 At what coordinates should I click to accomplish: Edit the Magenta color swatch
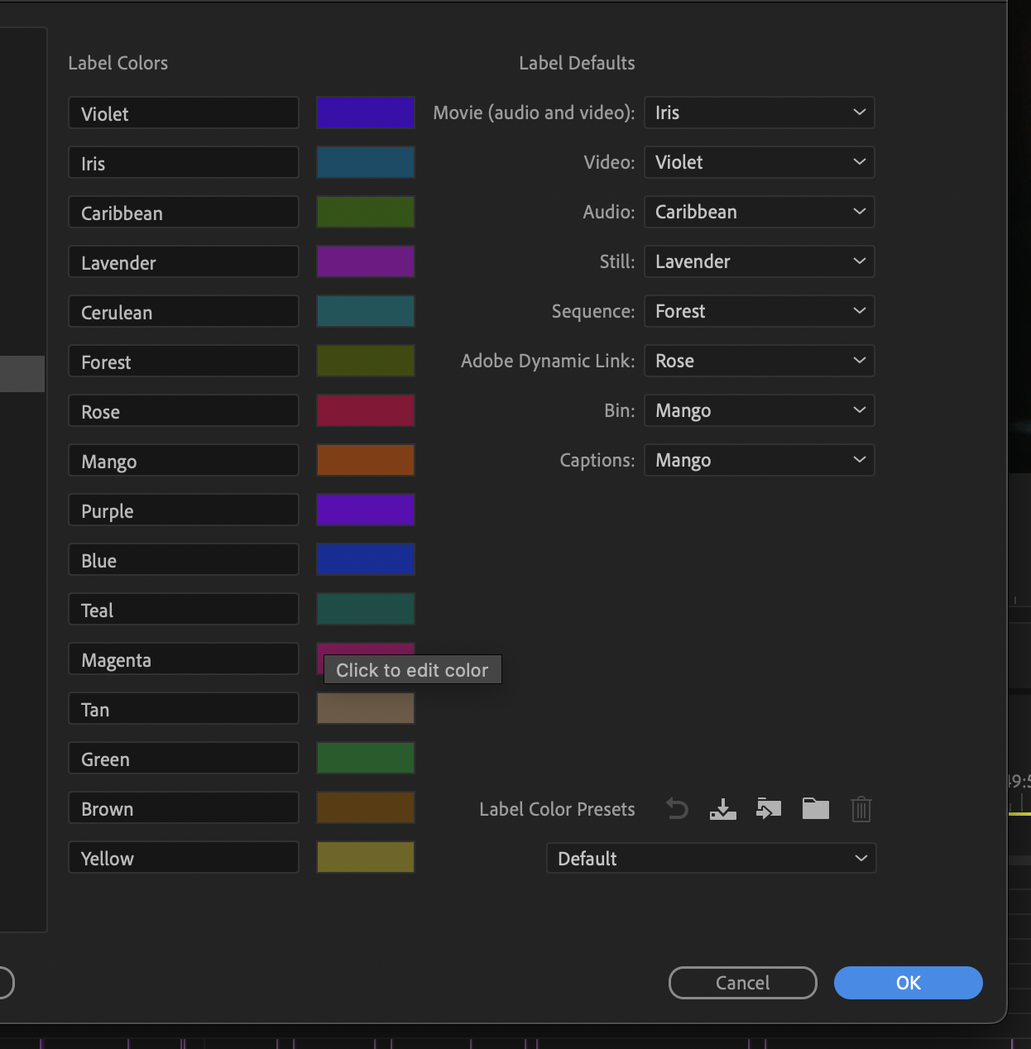click(x=365, y=650)
